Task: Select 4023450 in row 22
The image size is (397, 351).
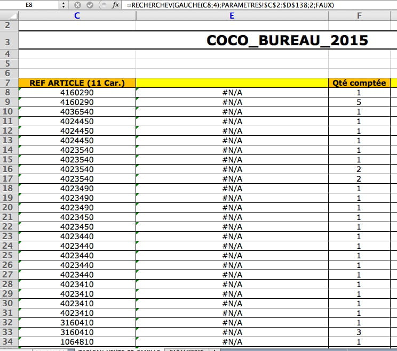Action: coord(77,227)
